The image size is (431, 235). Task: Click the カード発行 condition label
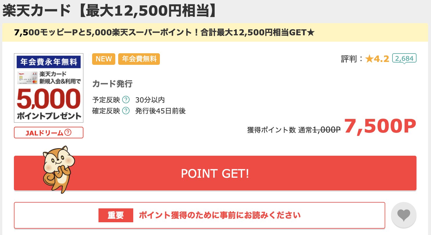[112, 84]
